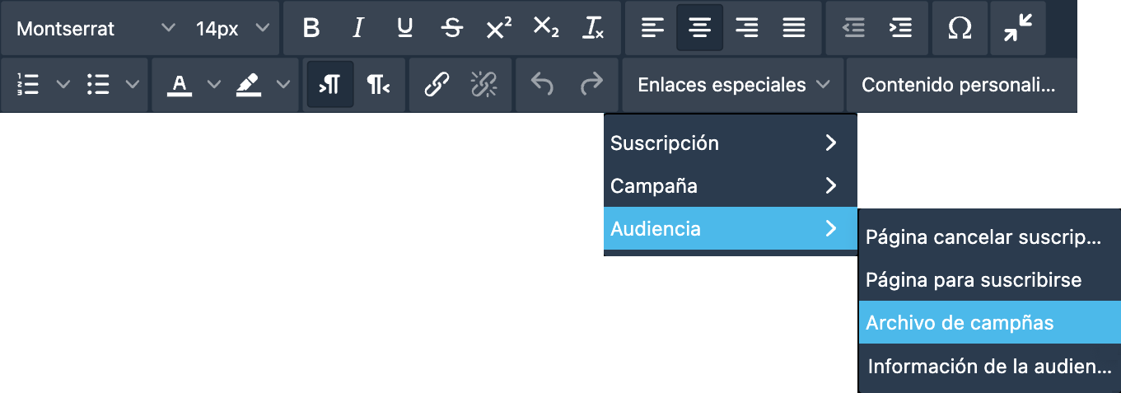This screenshot has width=1121, height=393.
Task: Open the Suscripción submenu
Action: tap(731, 143)
